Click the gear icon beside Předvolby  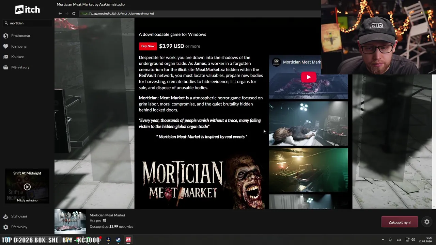[x=5, y=227]
